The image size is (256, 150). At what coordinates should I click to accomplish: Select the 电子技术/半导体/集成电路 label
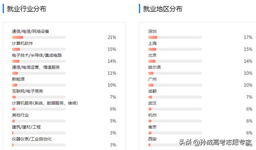pyautogui.click(x=37, y=55)
